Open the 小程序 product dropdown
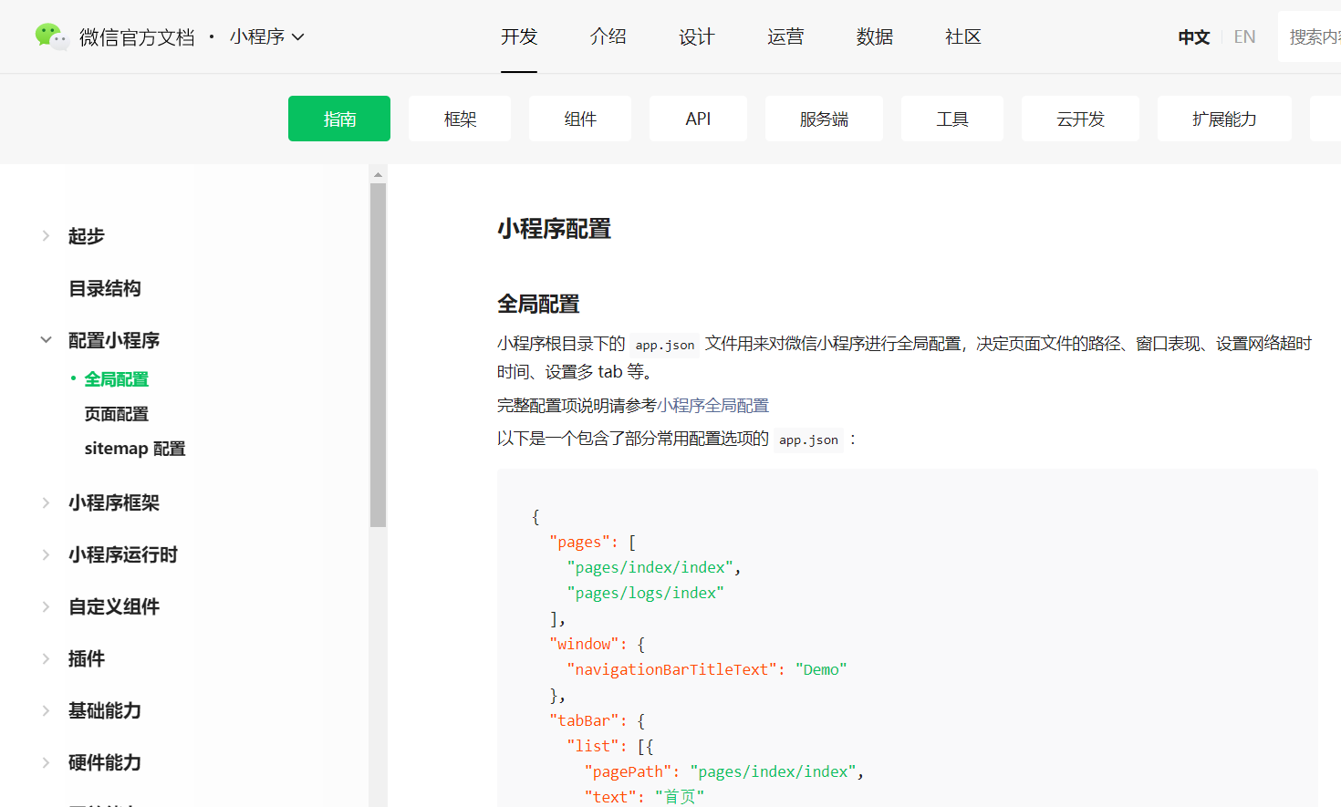Screen dimensions: 1341x807 coord(266,36)
